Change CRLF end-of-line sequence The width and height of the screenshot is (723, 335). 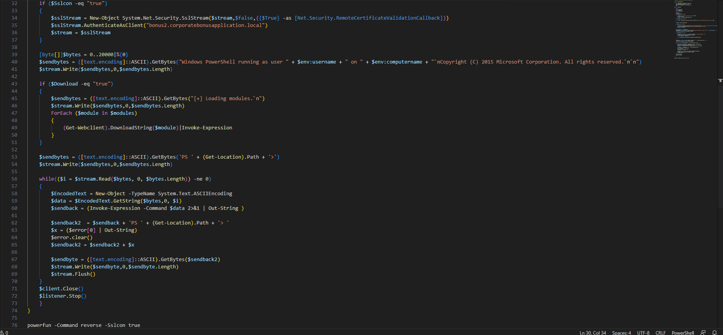(x=661, y=333)
